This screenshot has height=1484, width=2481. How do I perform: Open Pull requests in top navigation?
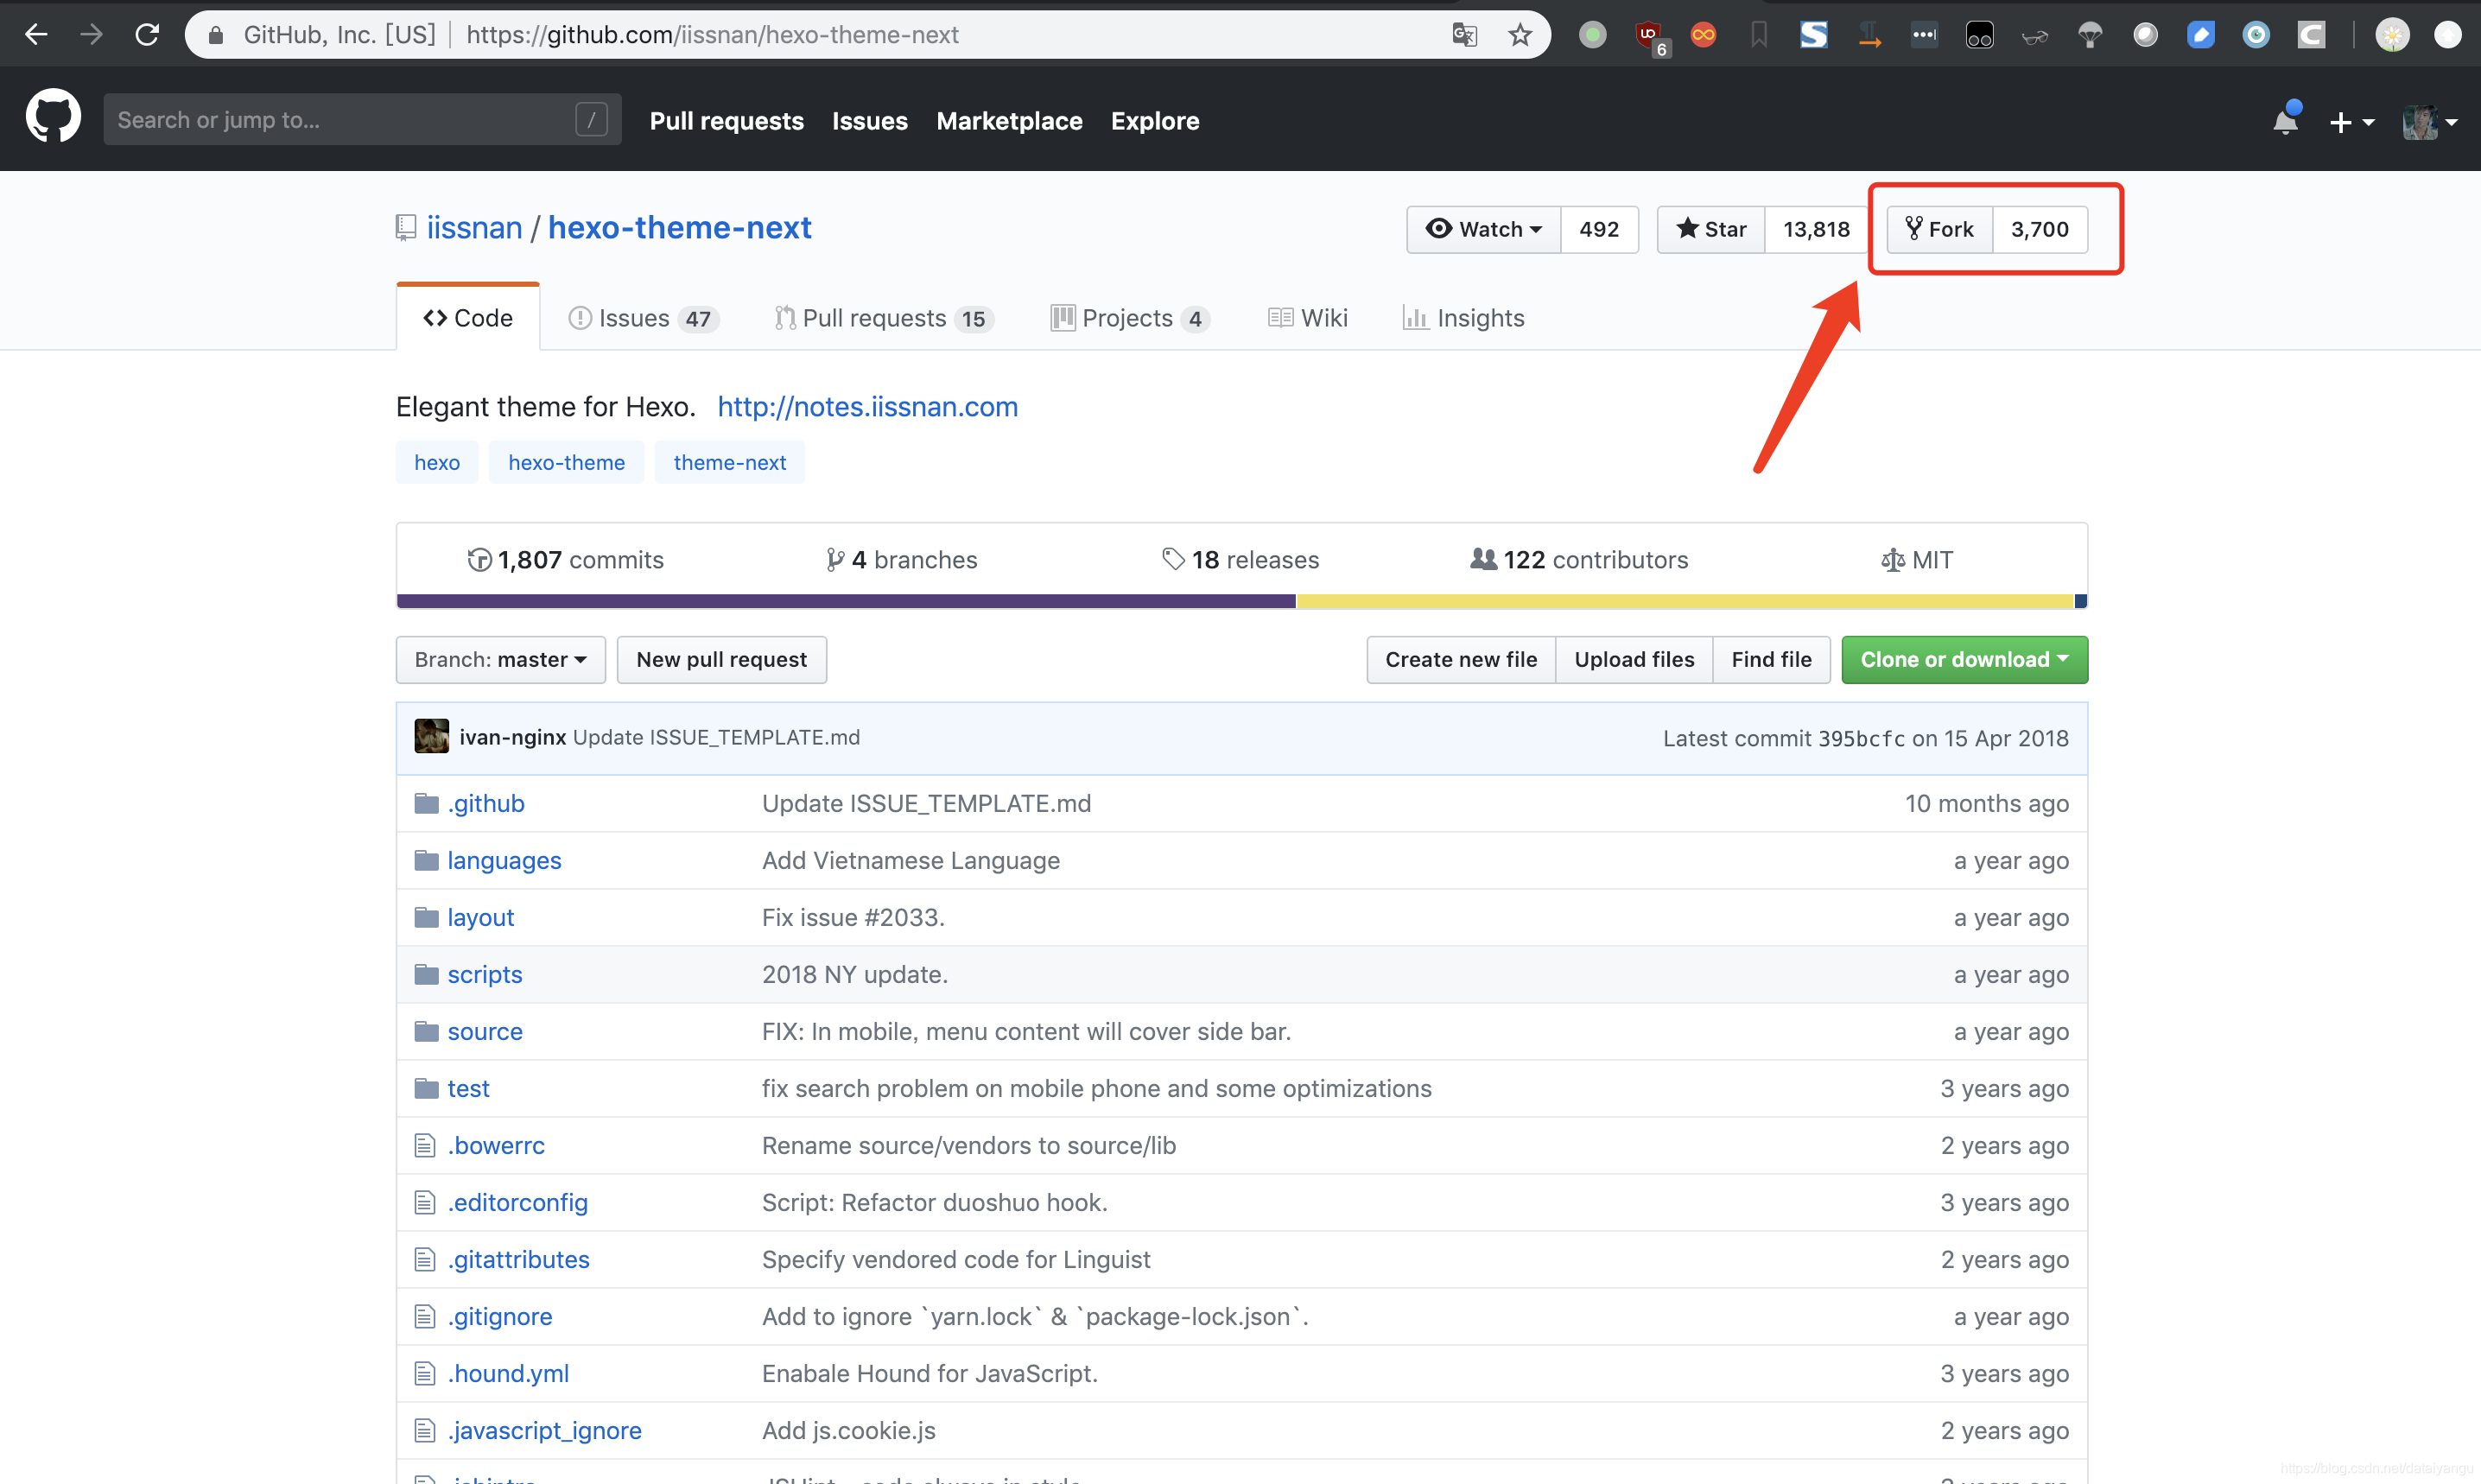(x=727, y=121)
